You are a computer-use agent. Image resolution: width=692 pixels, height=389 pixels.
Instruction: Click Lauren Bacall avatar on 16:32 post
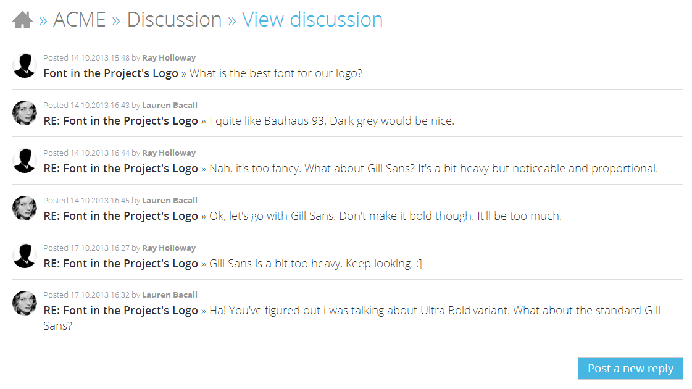point(25,303)
